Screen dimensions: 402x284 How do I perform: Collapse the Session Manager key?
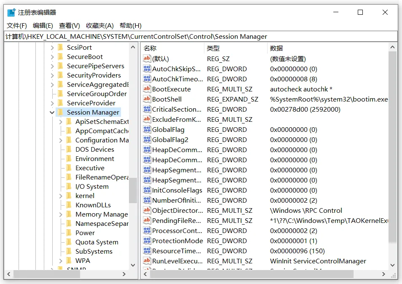(52, 113)
